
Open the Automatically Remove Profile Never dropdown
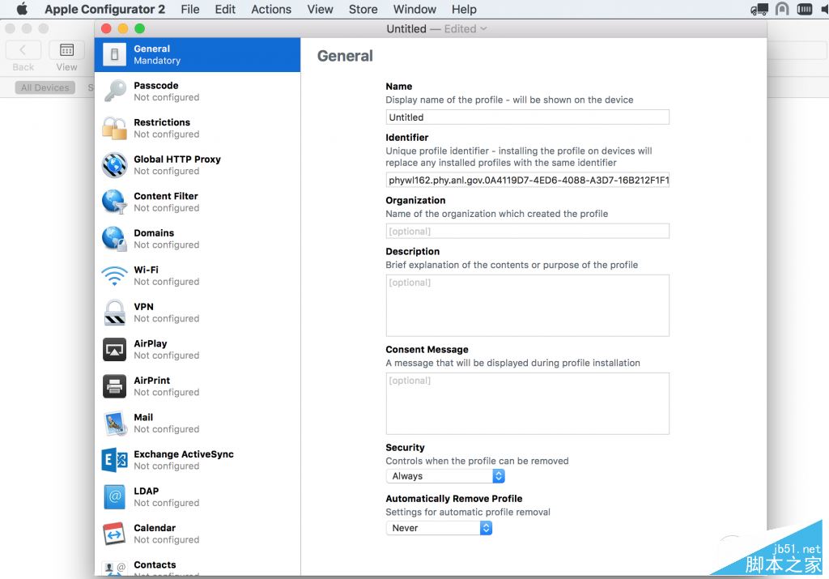click(x=439, y=528)
